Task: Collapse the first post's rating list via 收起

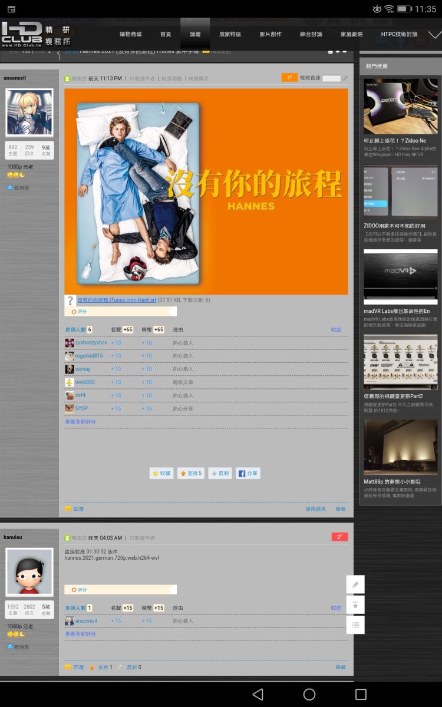Action: (336, 329)
